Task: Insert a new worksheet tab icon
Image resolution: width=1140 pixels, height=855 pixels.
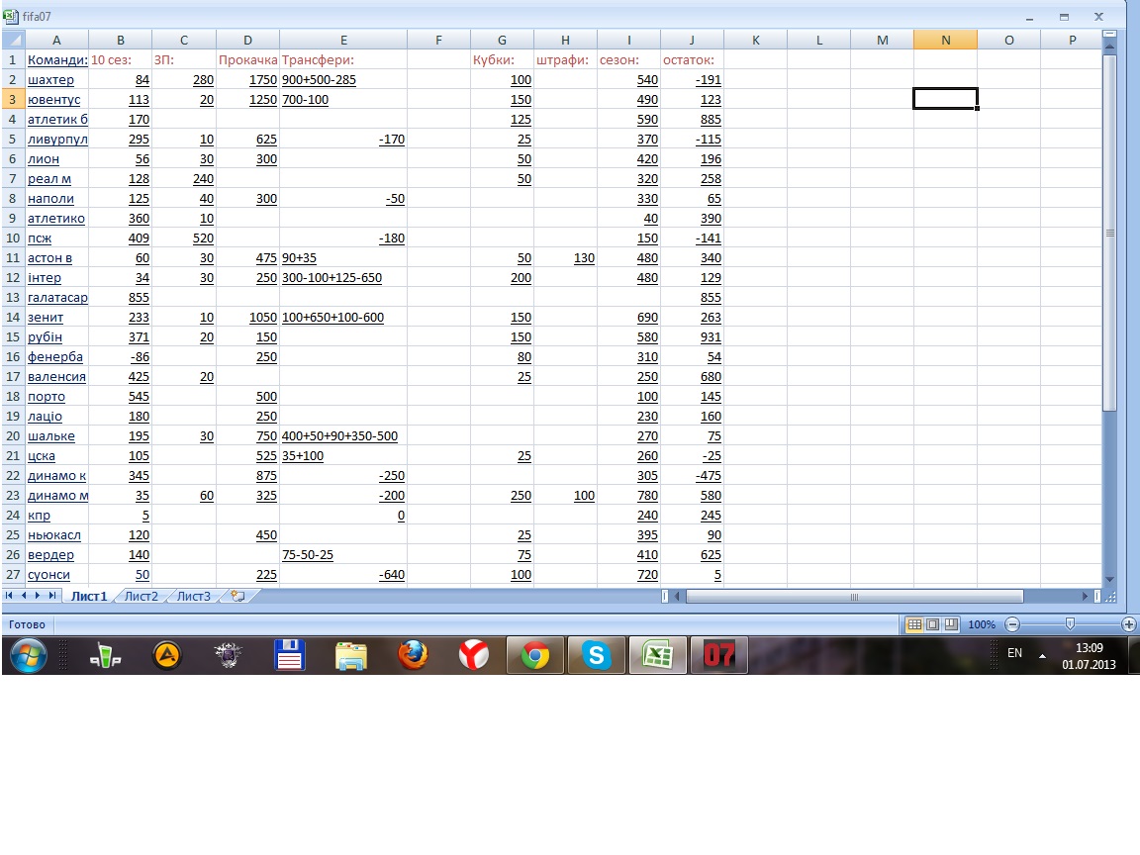Action: pyautogui.click(x=237, y=596)
